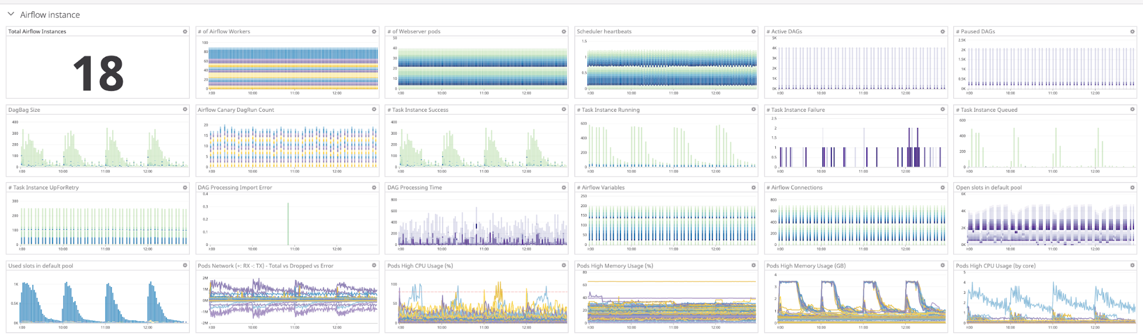Click the Airflow Canary DagRun Count title

point(236,110)
